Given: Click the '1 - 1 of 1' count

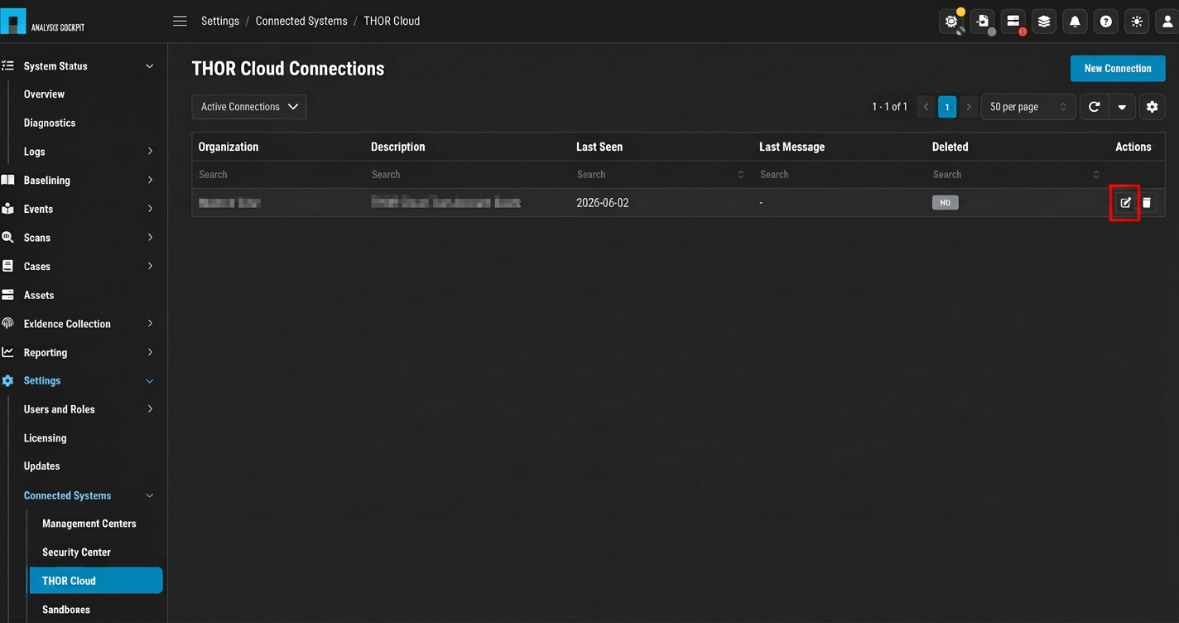Looking at the screenshot, I should (889, 107).
